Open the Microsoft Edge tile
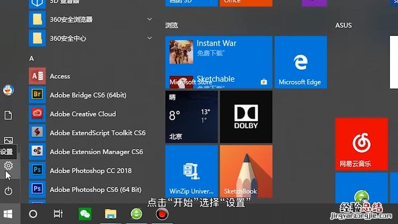This screenshot has width=398, height=224. (x=300, y=63)
